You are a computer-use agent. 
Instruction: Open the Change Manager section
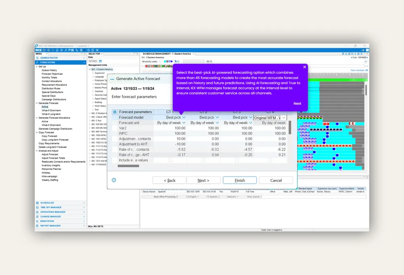click(x=61, y=217)
